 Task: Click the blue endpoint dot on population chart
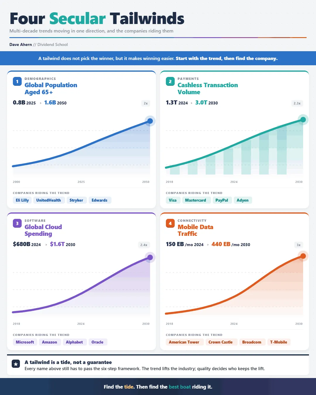[x=150, y=121]
